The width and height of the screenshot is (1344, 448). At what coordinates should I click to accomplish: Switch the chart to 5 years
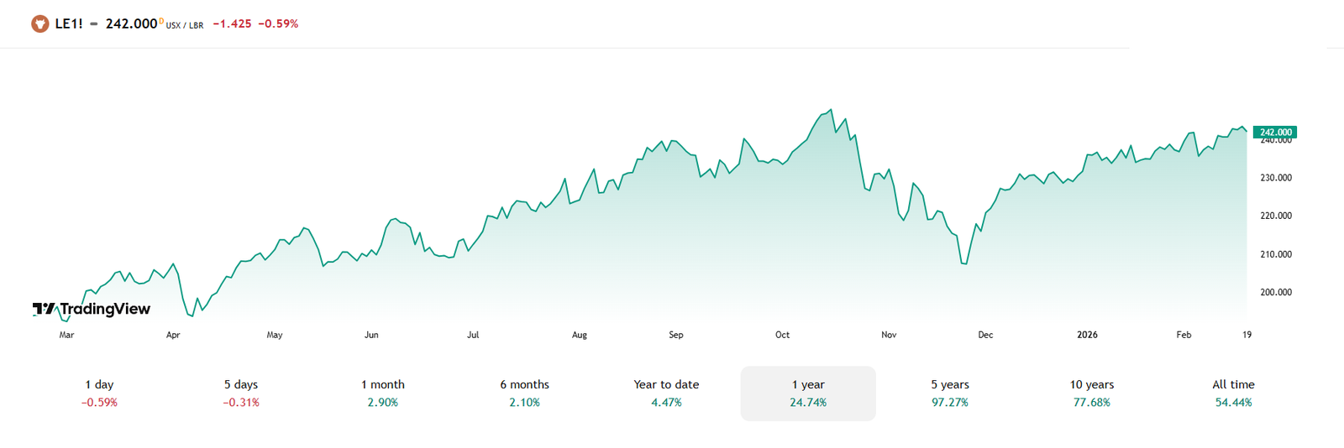pos(950,393)
